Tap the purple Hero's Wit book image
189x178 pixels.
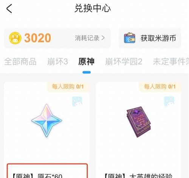(139, 122)
